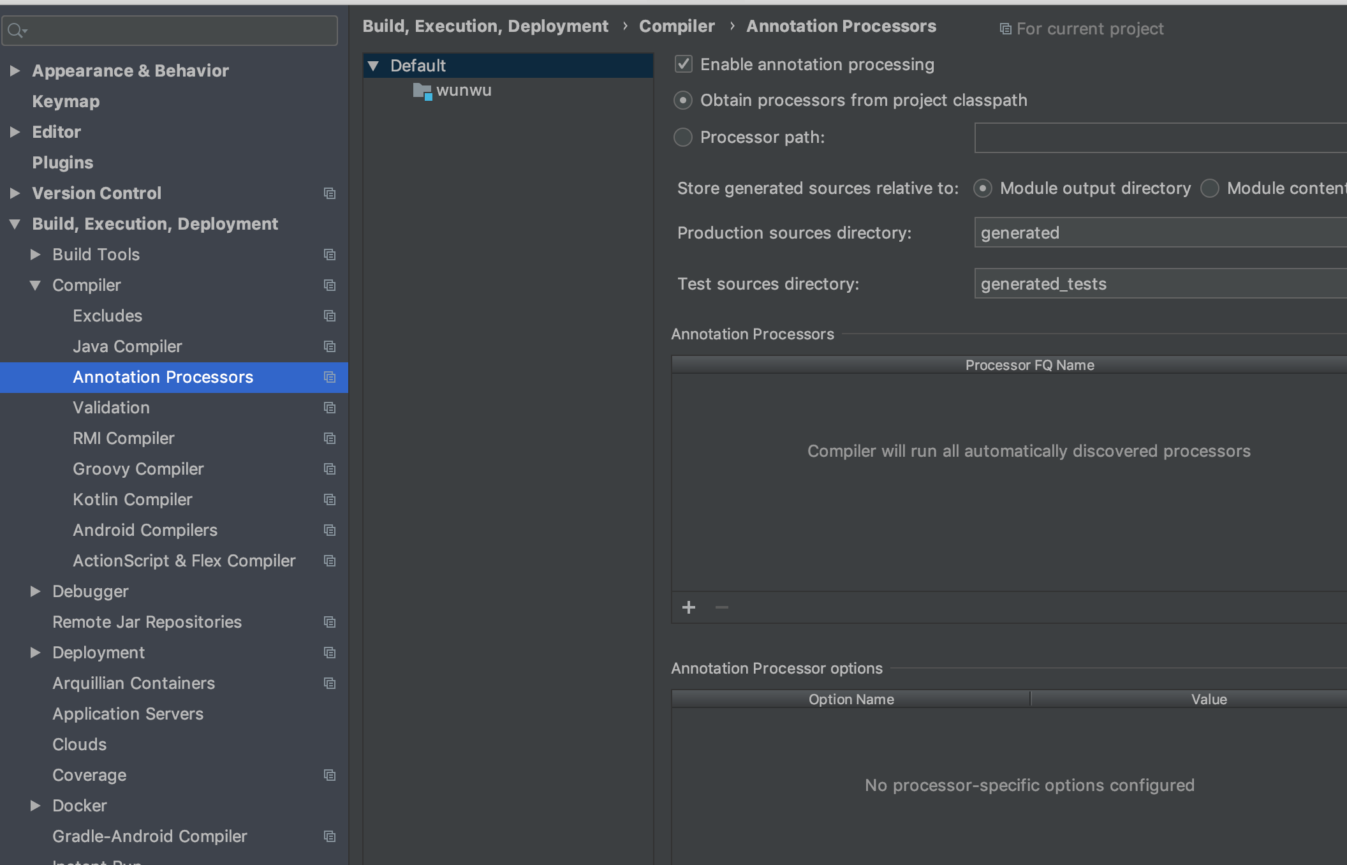The width and height of the screenshot is (1347, 865).
Task: Click project-level icon beside Compiler
Action: (330, 285)
